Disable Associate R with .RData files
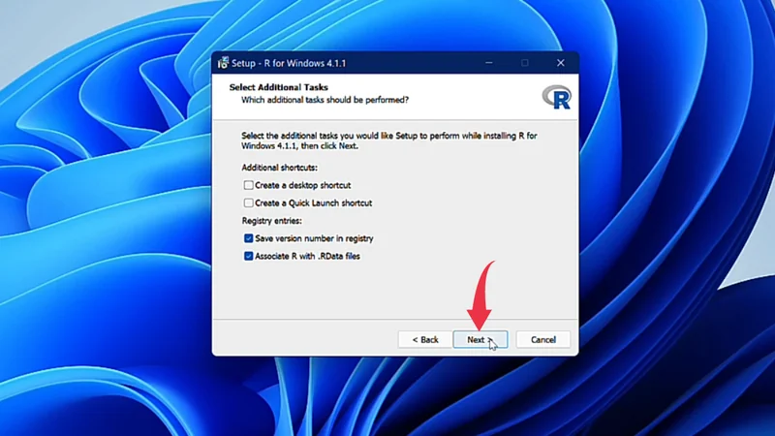The image size is (775, 436). point(249,257)
